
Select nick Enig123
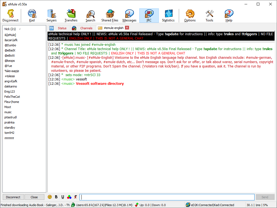point(9,92)
